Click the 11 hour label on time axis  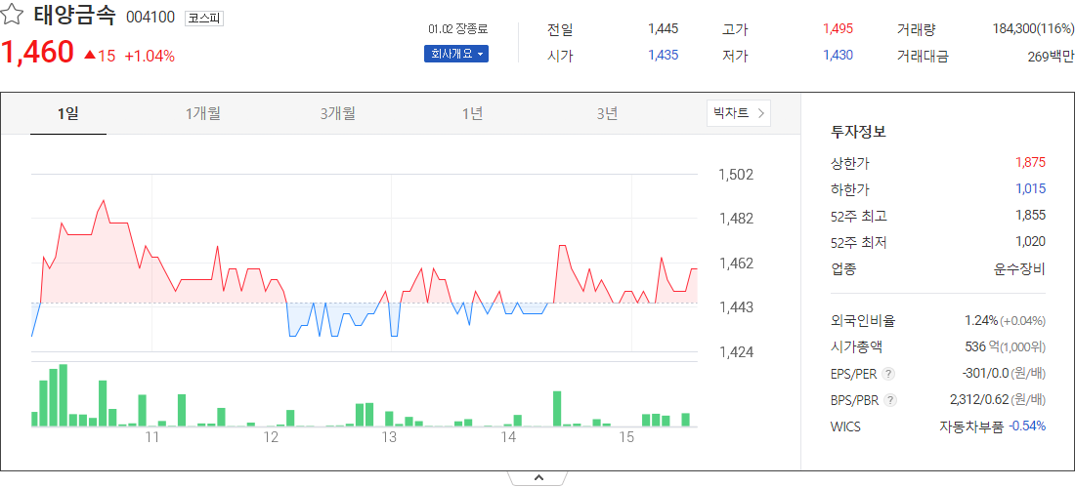(x=152, y=437)
